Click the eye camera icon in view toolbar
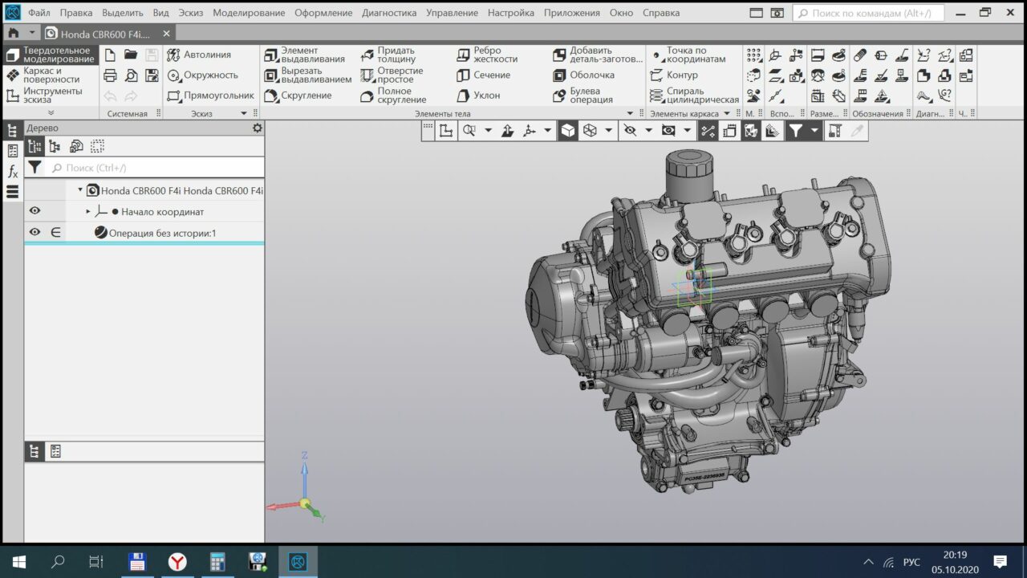Viewport: 1027px width, 578px height. 668,131
